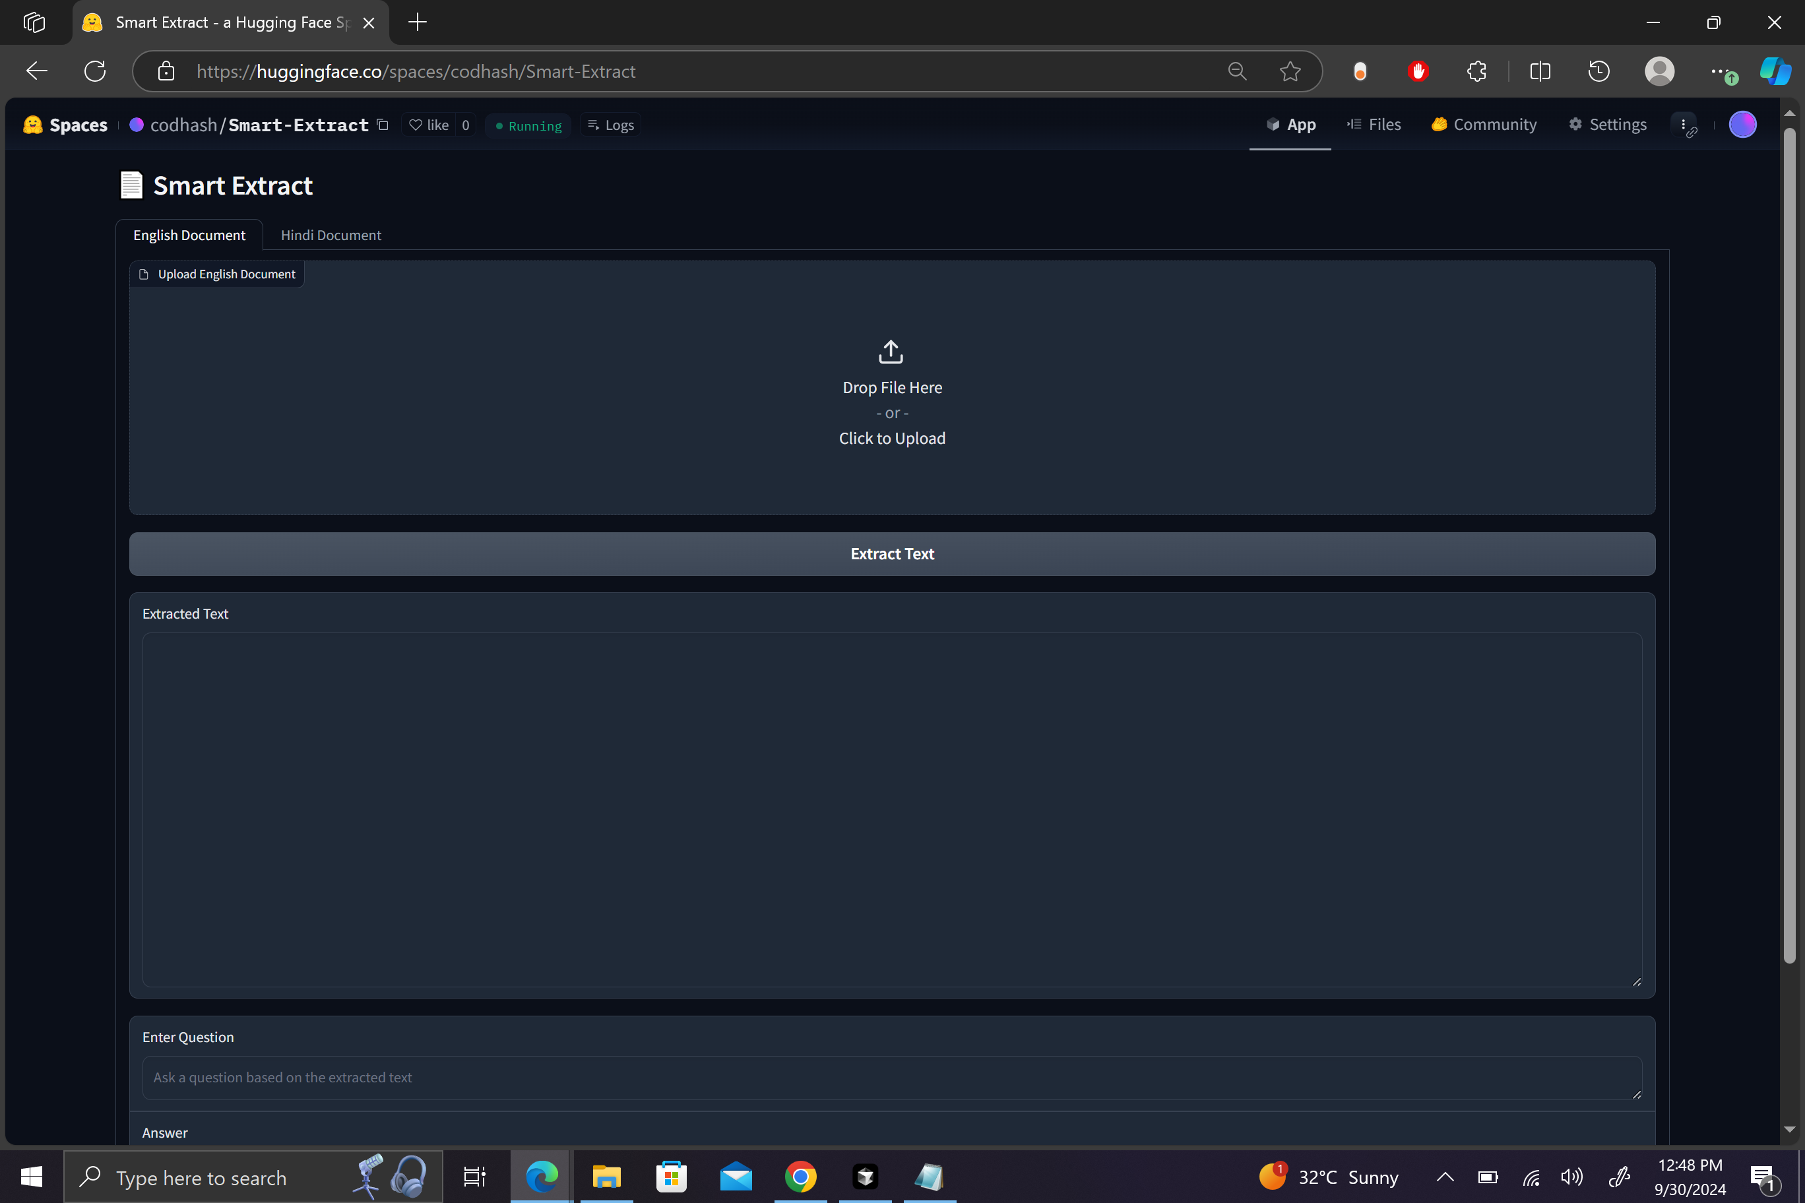The image size is (1805, 1203).
Task: Open the Space Logs
Action: click(611, 125)
